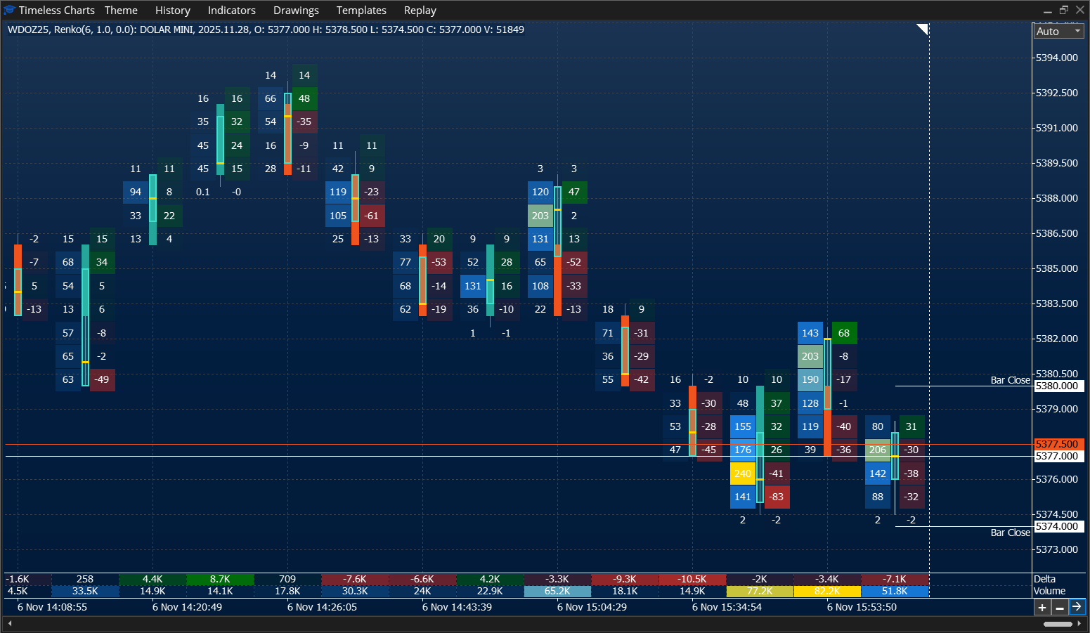The width and height of the screenshot is (1090, 633).
Task: Click the lower Bar Close label
Action: pos(1010,533)
